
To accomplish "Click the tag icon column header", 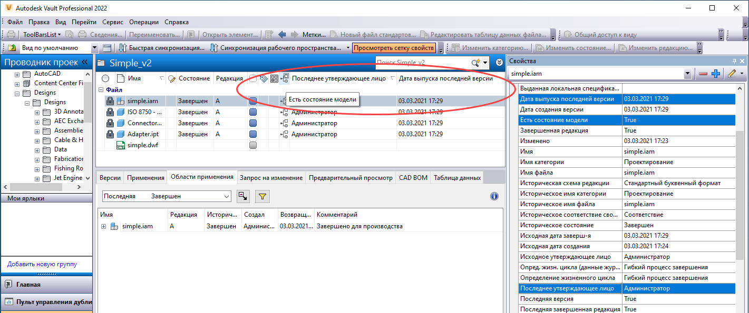I will (x=264, y=78).
